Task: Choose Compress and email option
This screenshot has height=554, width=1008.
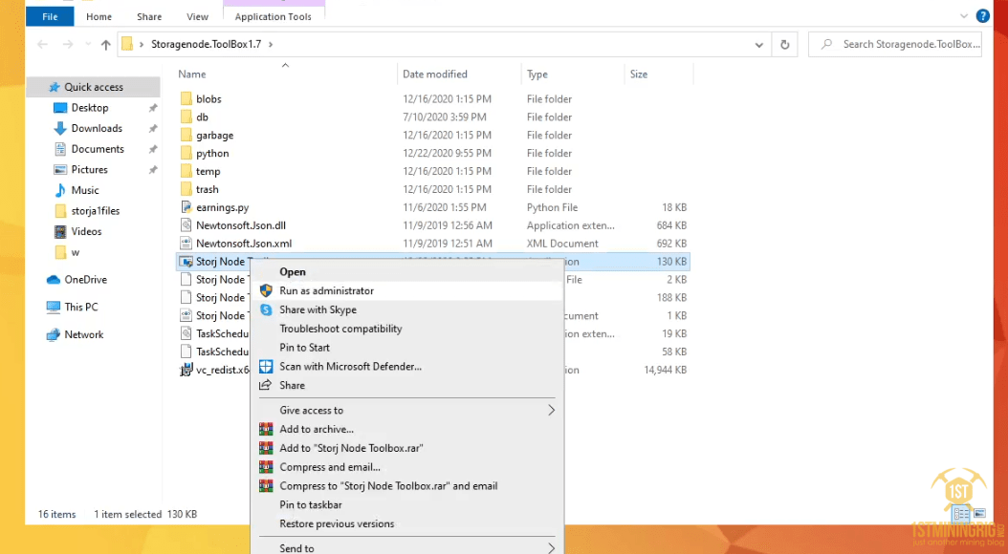Action: click(x=407, y=467)
